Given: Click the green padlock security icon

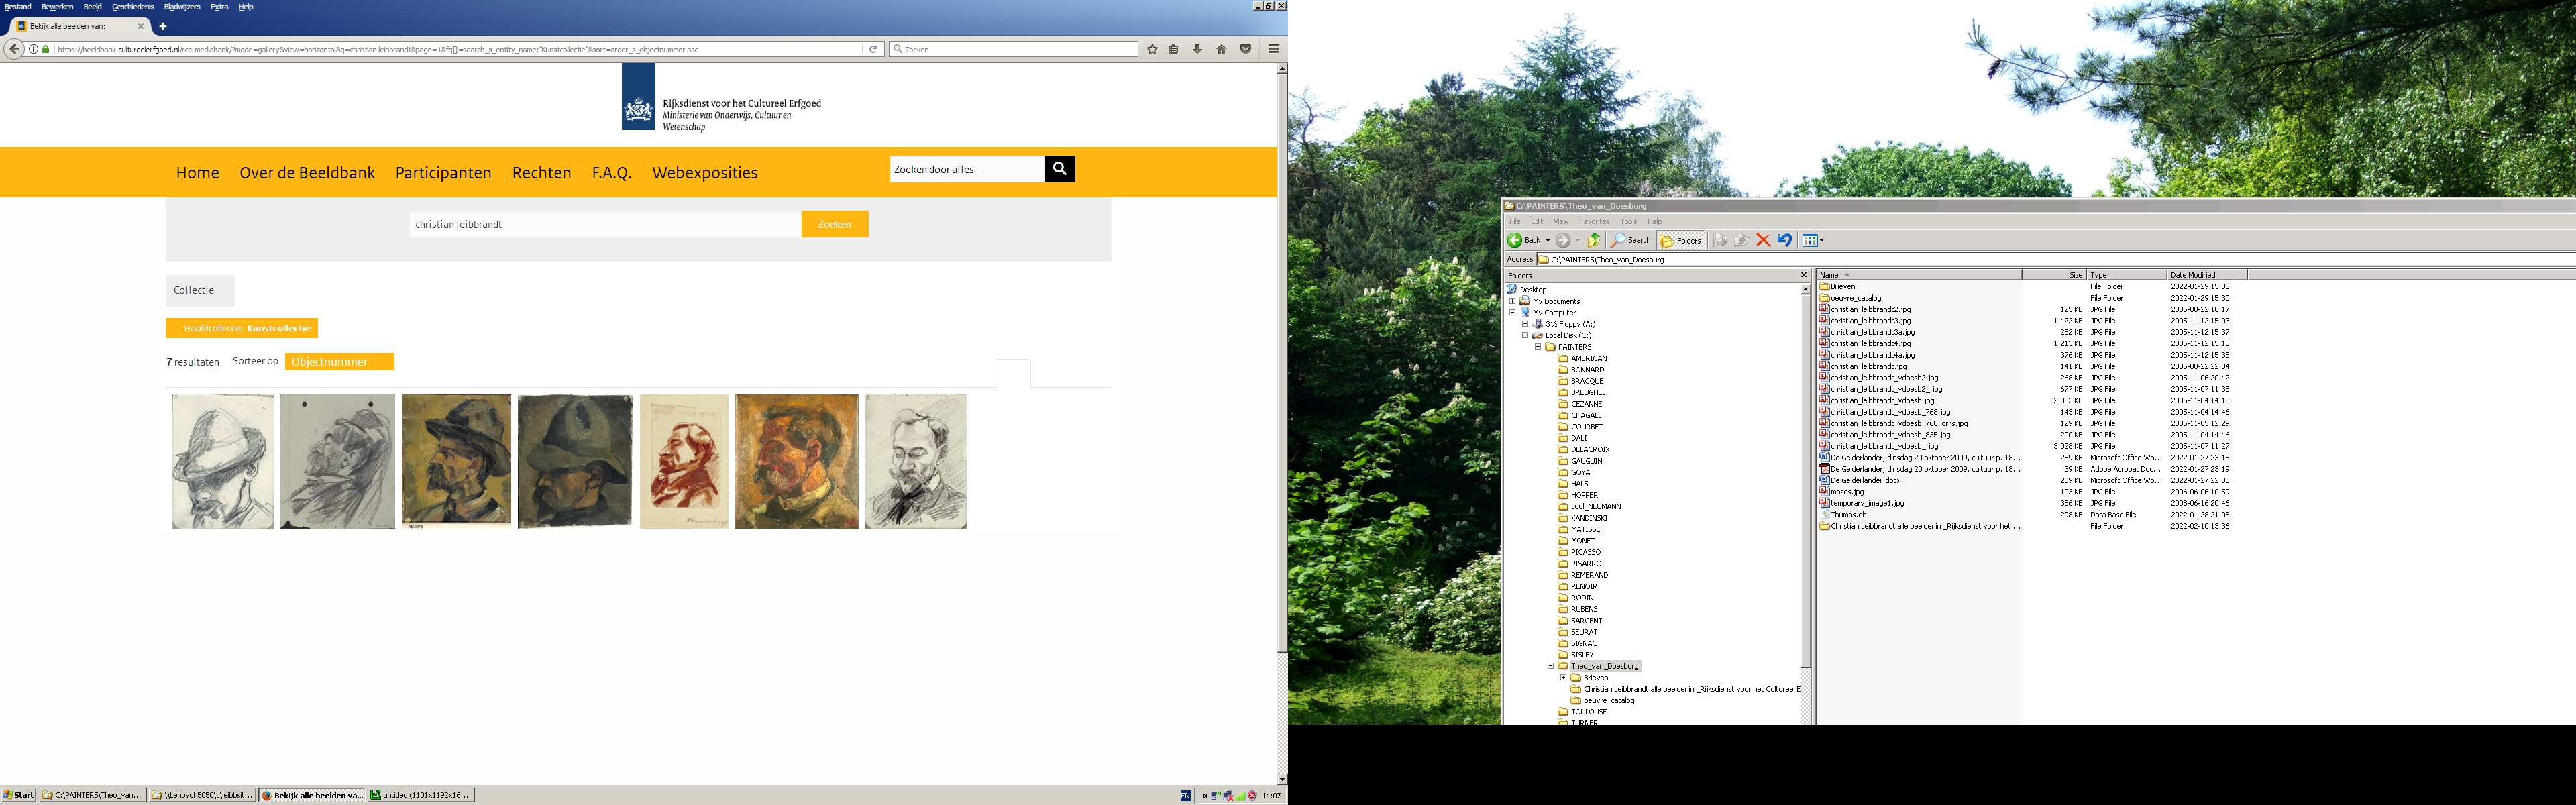Looking at the screenshot, I should pyautogui.click(x=45, y=49).
